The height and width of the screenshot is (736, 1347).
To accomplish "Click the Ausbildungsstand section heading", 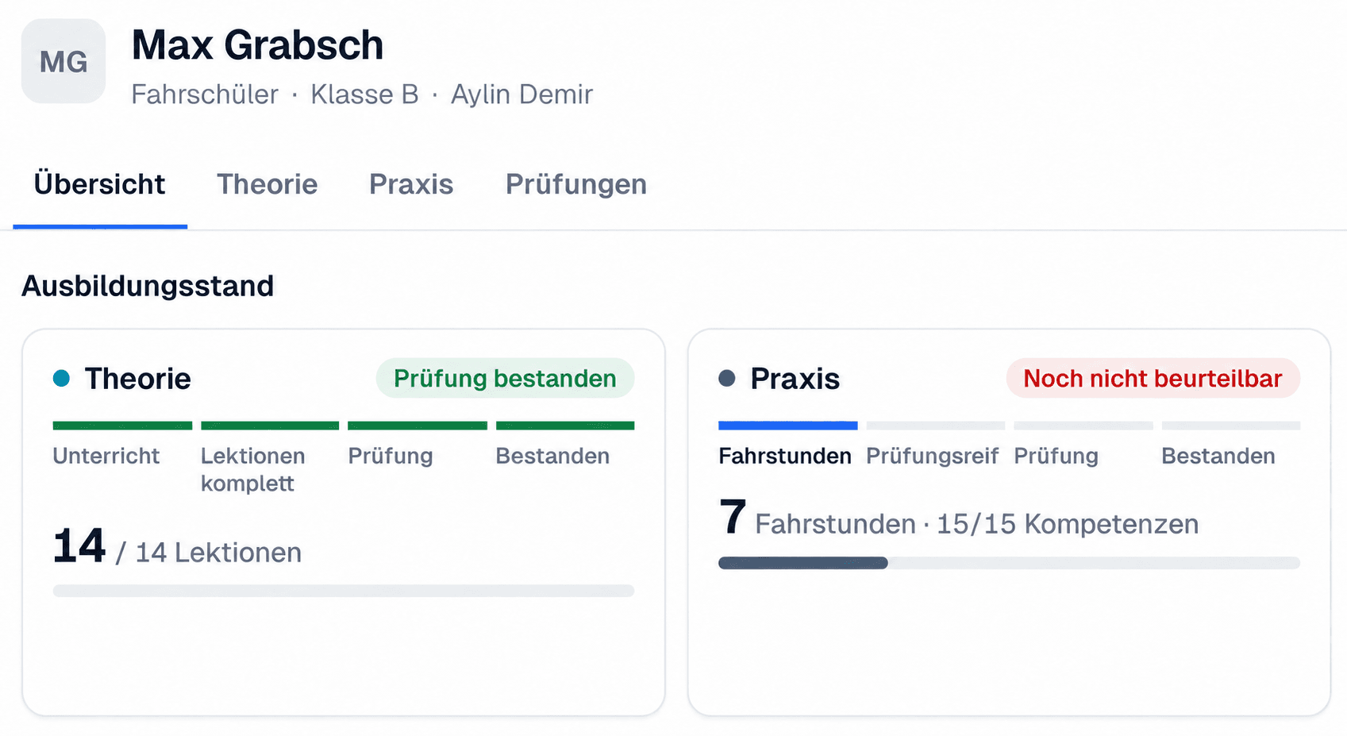I will (148, 286).
